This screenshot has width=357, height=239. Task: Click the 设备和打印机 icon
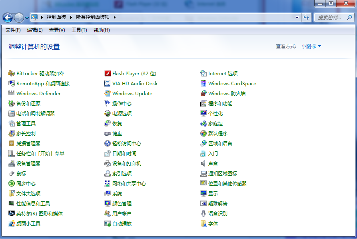click(x=108, y=163)
